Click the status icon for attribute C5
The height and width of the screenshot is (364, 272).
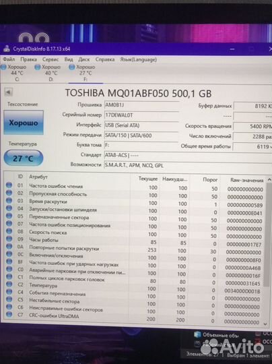coord(9,299)
